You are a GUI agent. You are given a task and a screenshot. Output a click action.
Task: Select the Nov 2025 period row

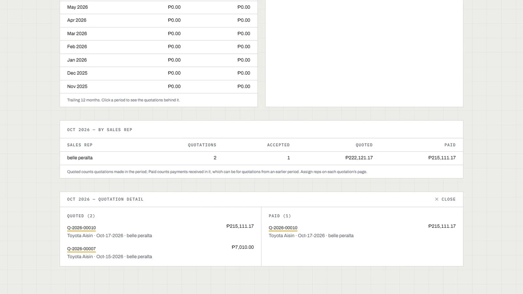tap(159, 86)
